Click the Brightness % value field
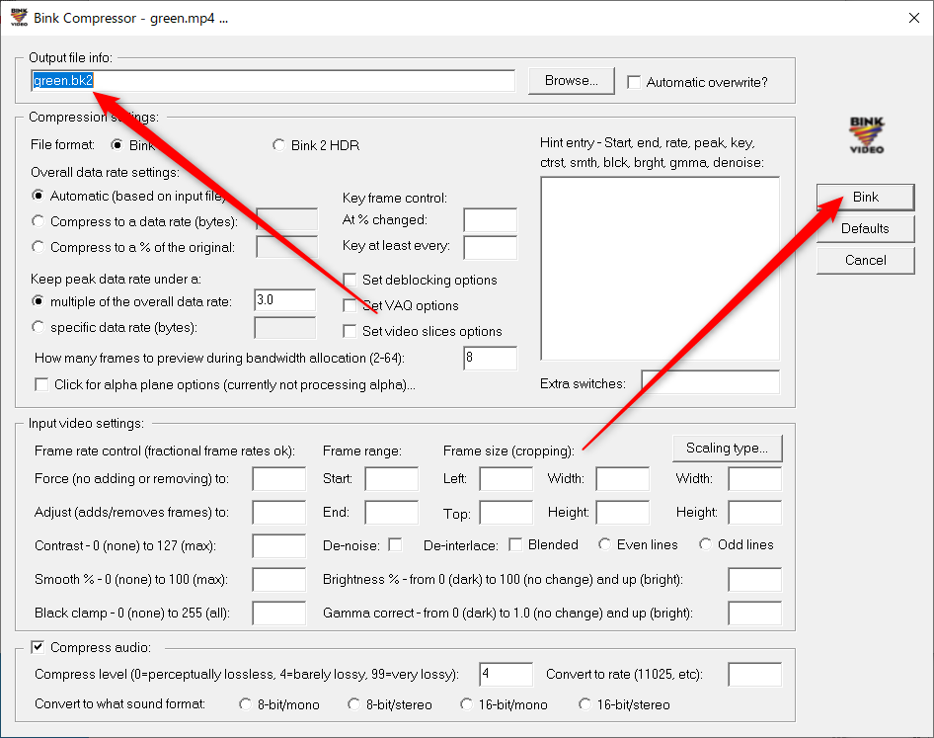Screen dimensions: 934x738 click(x=754, y=579)
